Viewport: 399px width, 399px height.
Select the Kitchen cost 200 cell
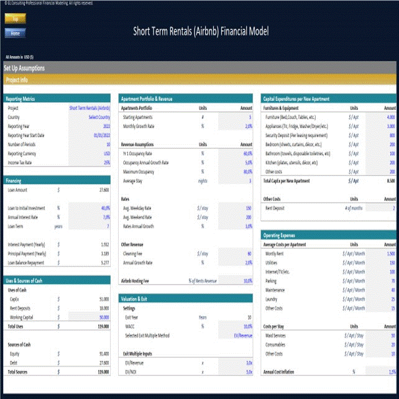pos(381,163)
